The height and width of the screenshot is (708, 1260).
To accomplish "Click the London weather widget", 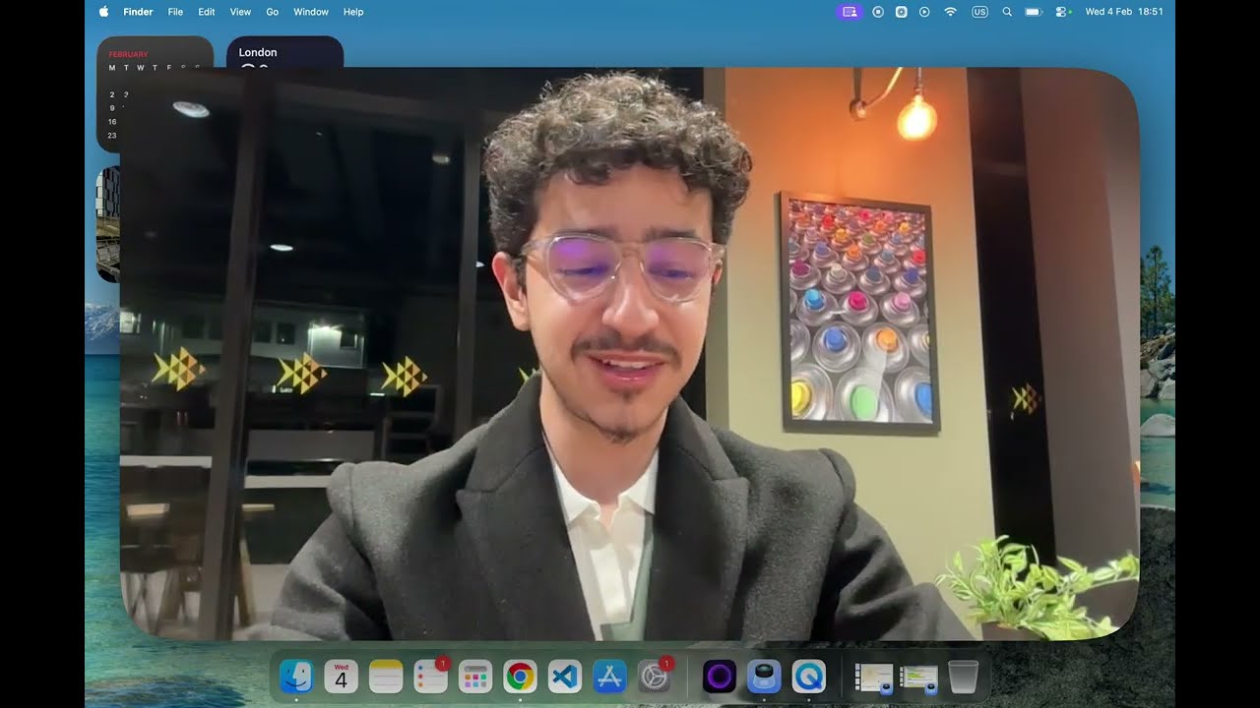I will (285, 52).
